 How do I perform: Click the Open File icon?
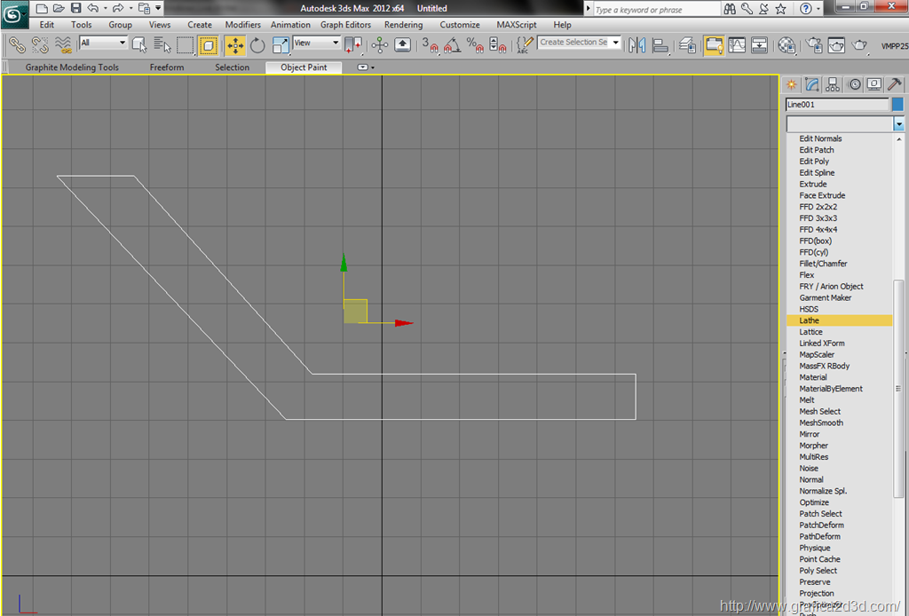tap(59, 8)
